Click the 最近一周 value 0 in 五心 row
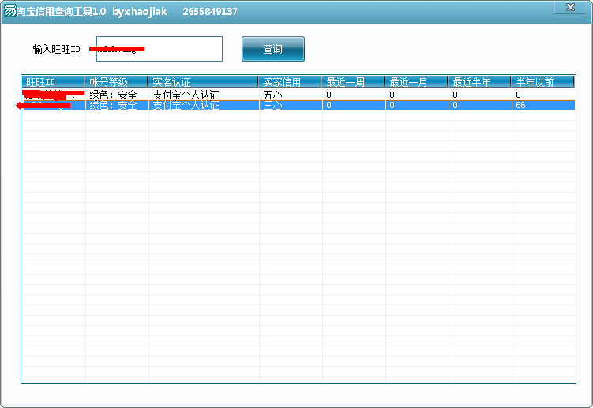 [x=328, y=95]
